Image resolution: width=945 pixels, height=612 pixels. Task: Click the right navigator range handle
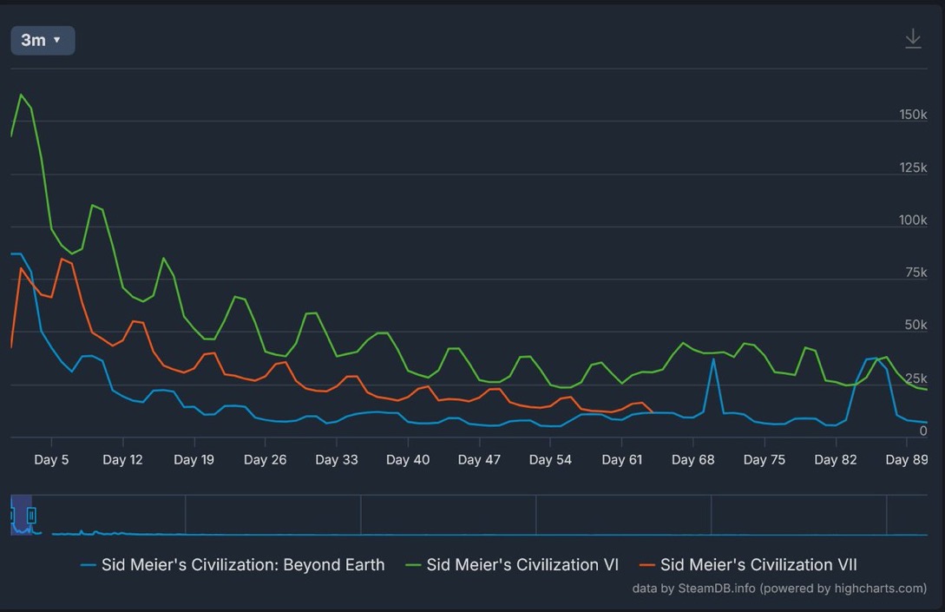point(31,516)
